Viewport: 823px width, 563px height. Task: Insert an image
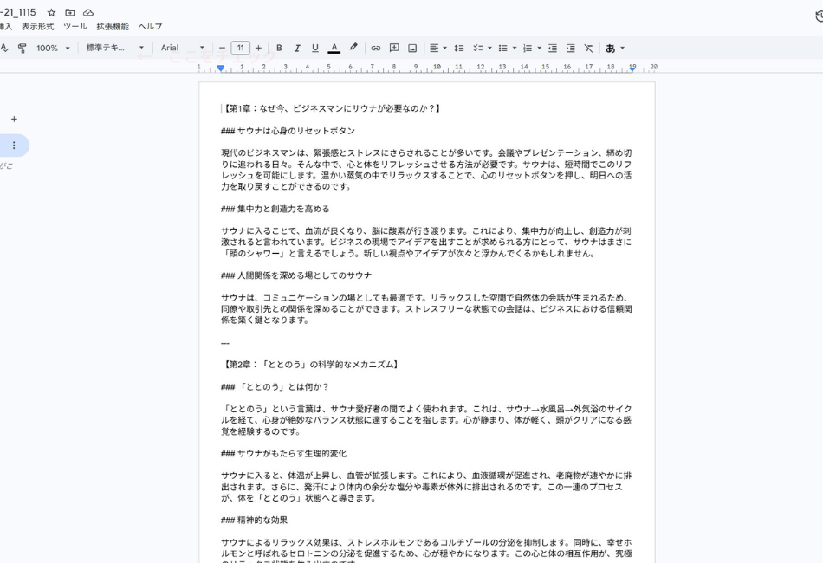tap(412, 49)
